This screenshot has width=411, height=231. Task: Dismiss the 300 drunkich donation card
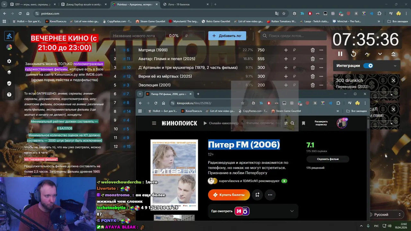pyautogui.click(x=393, y=80)
